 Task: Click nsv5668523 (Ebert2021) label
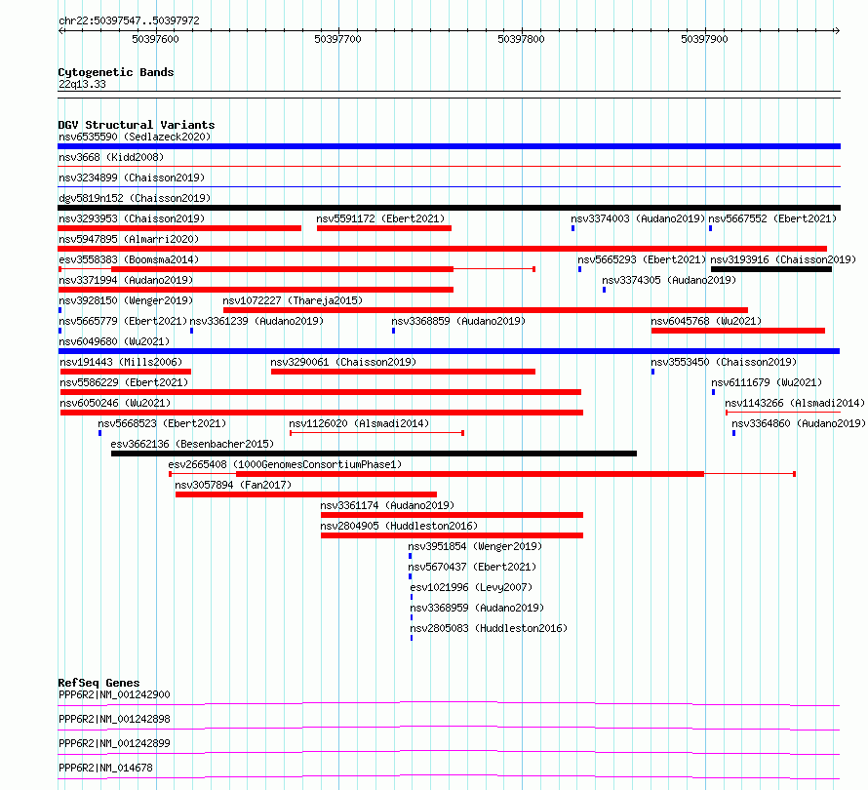pos(162,423)
